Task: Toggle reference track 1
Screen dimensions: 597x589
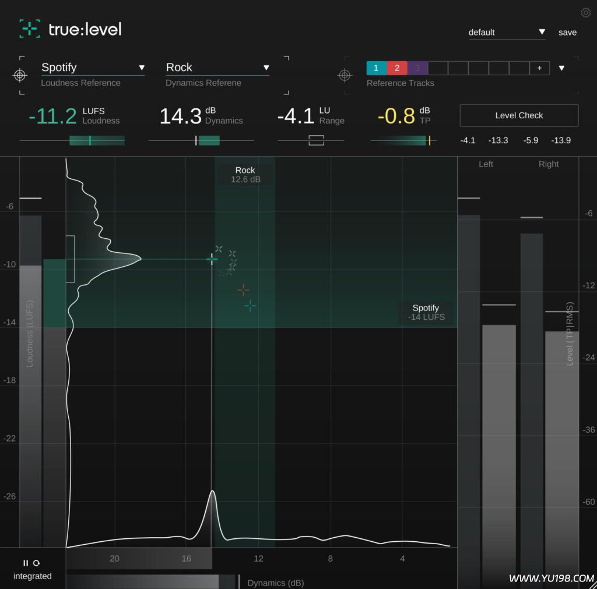Action: 376,68
